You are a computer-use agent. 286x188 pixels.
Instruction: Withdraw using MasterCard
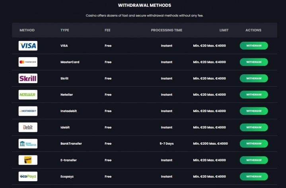coord(254,62)
